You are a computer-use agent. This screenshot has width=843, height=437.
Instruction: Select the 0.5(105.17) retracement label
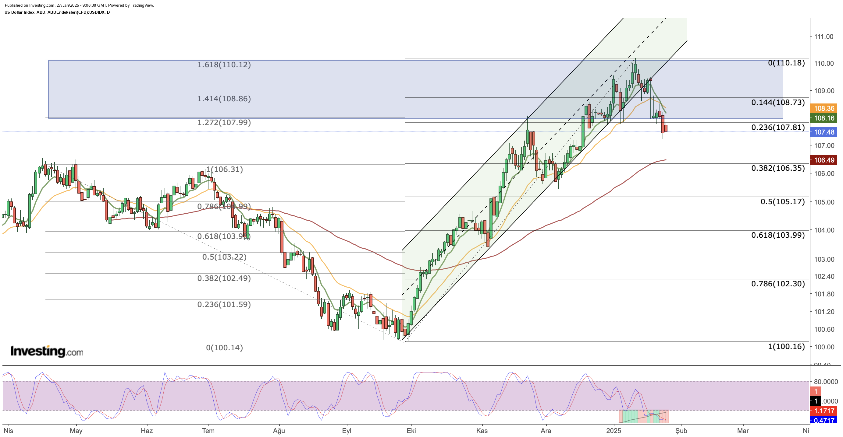click(782, 202)
